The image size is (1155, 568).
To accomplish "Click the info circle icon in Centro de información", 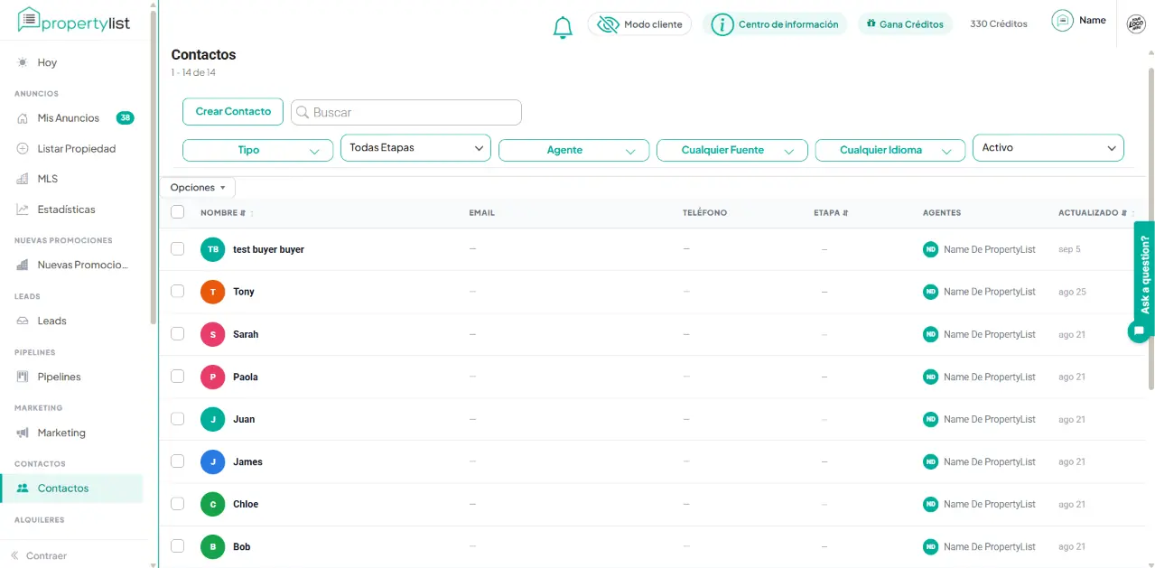I will click(722, 24).
